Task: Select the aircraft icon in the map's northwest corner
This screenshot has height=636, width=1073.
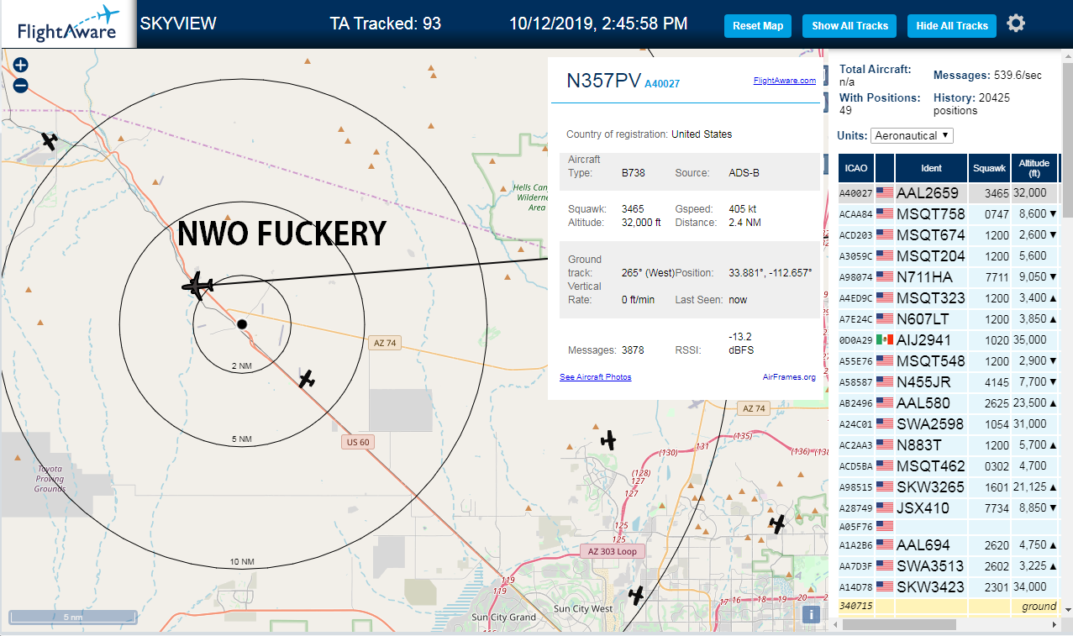Action: (x=50, y=141)
